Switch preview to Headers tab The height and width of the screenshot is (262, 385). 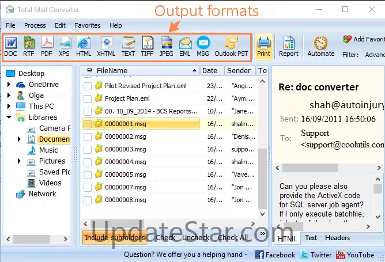337,238
